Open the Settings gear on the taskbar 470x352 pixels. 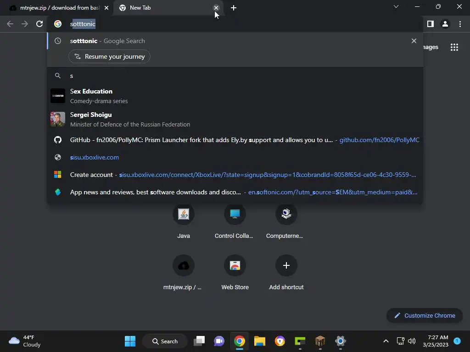[x=341, y=341]
